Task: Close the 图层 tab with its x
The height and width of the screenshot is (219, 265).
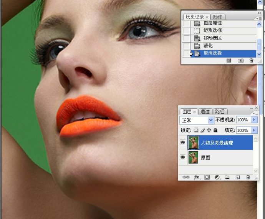Action: pos(194,112)
